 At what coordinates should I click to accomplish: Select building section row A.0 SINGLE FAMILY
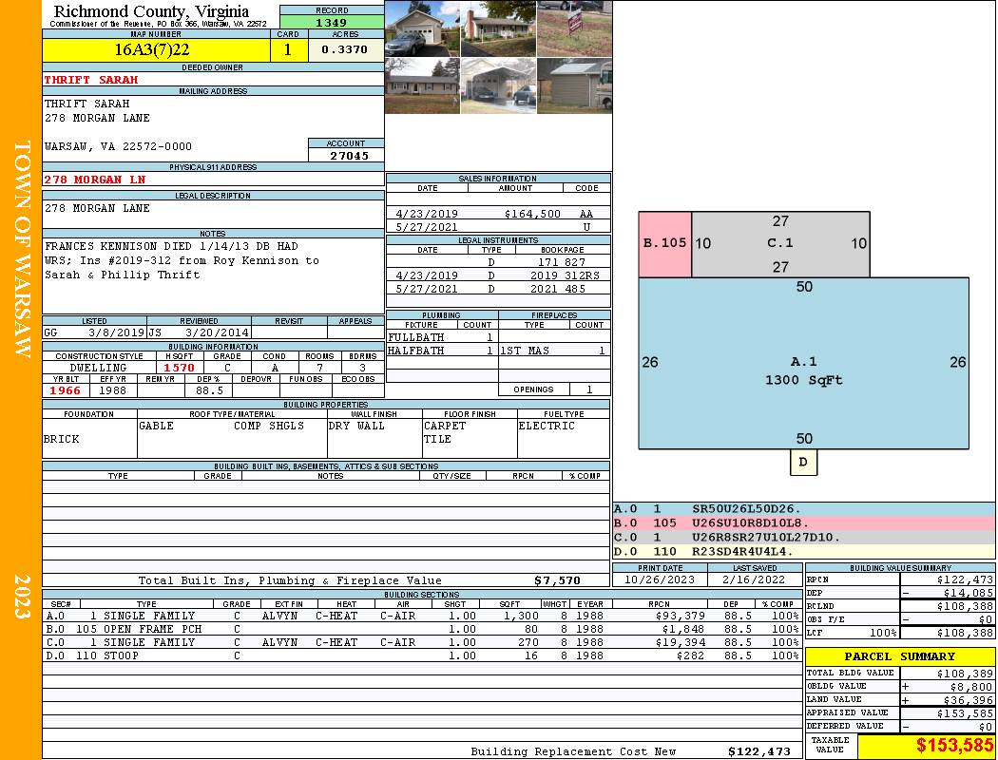(422, 616)
